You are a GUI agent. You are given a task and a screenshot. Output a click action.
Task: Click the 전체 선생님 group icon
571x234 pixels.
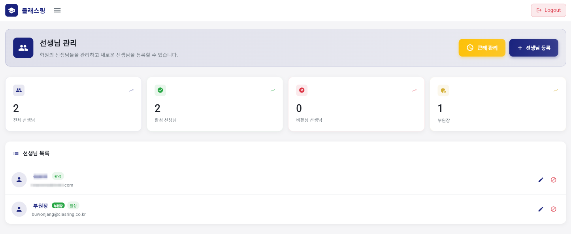(x=19, y=90)
